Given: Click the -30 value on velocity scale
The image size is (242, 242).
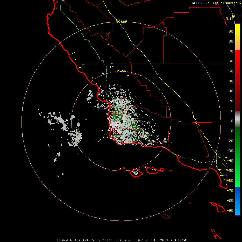Looking at the screenshot, I should (230, 151).
